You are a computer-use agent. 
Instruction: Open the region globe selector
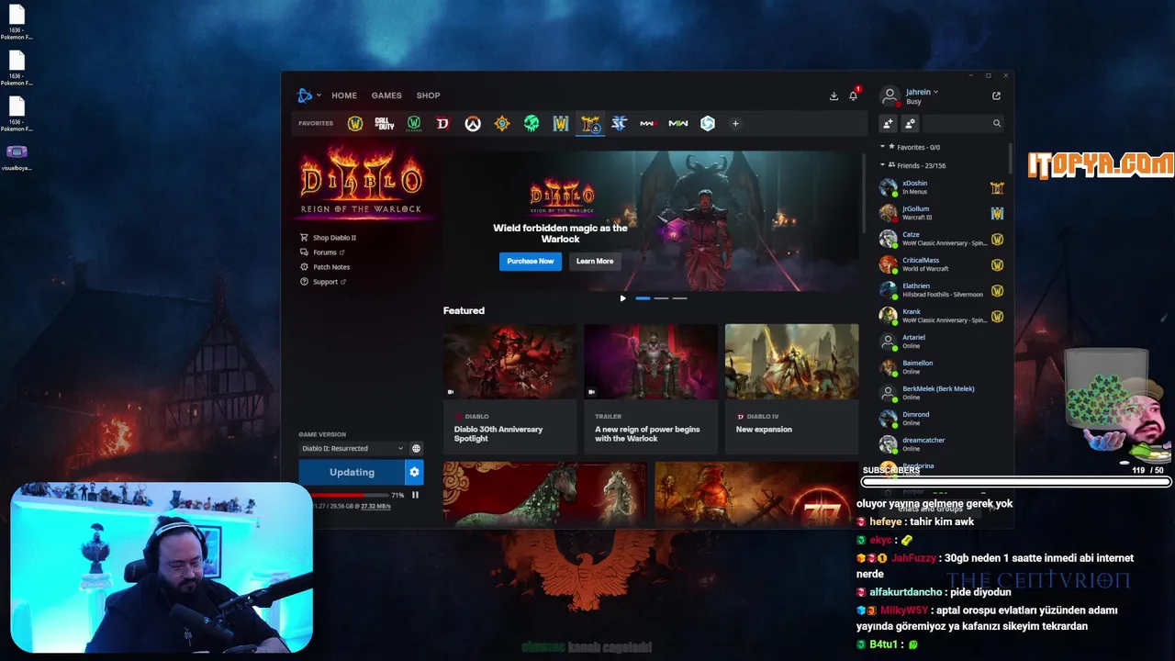pos(416,448)
